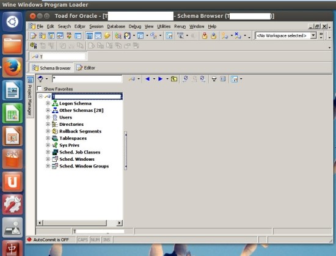
Task: Open the File menu
Action: pos(40,26)
